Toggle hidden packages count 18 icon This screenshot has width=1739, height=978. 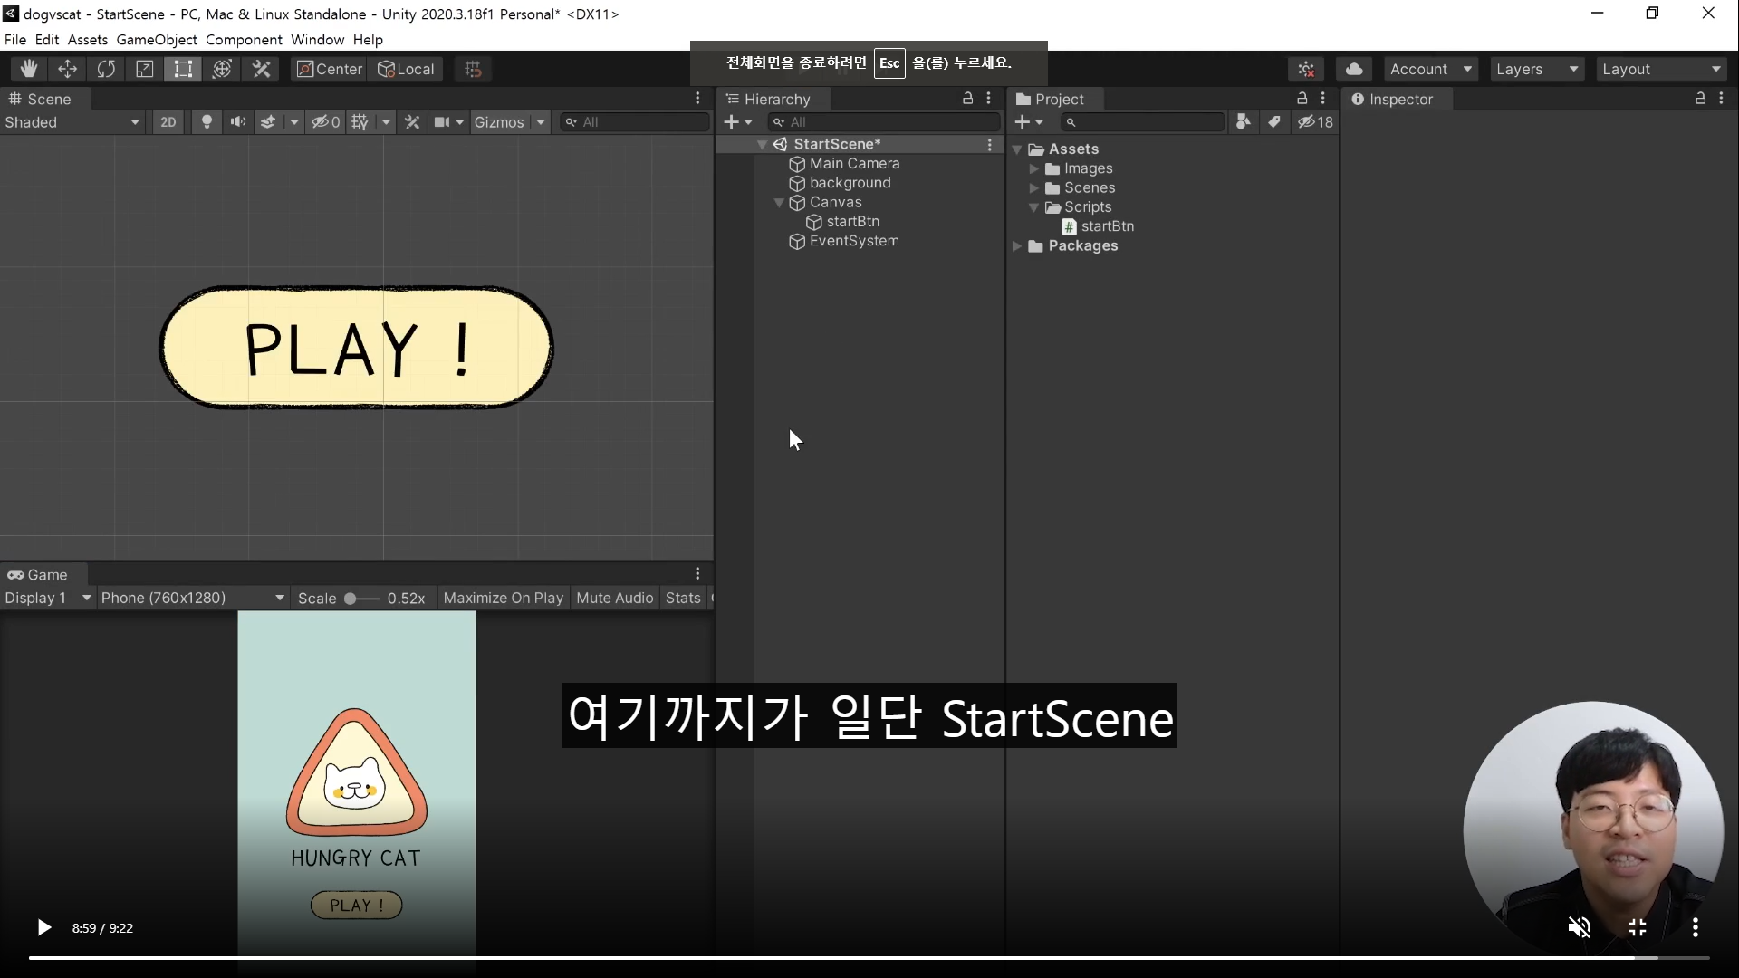pyautogui.click(x=1315, y=122)
